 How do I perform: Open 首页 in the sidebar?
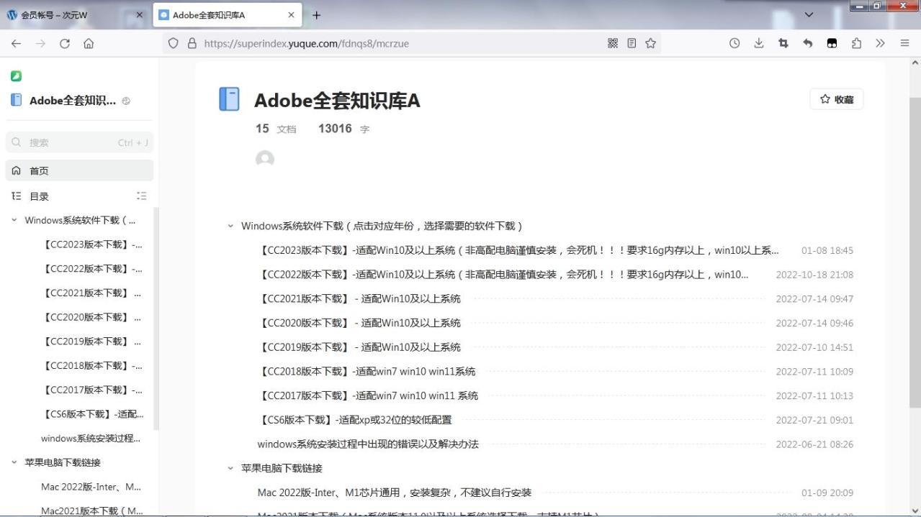pos(79,170)
